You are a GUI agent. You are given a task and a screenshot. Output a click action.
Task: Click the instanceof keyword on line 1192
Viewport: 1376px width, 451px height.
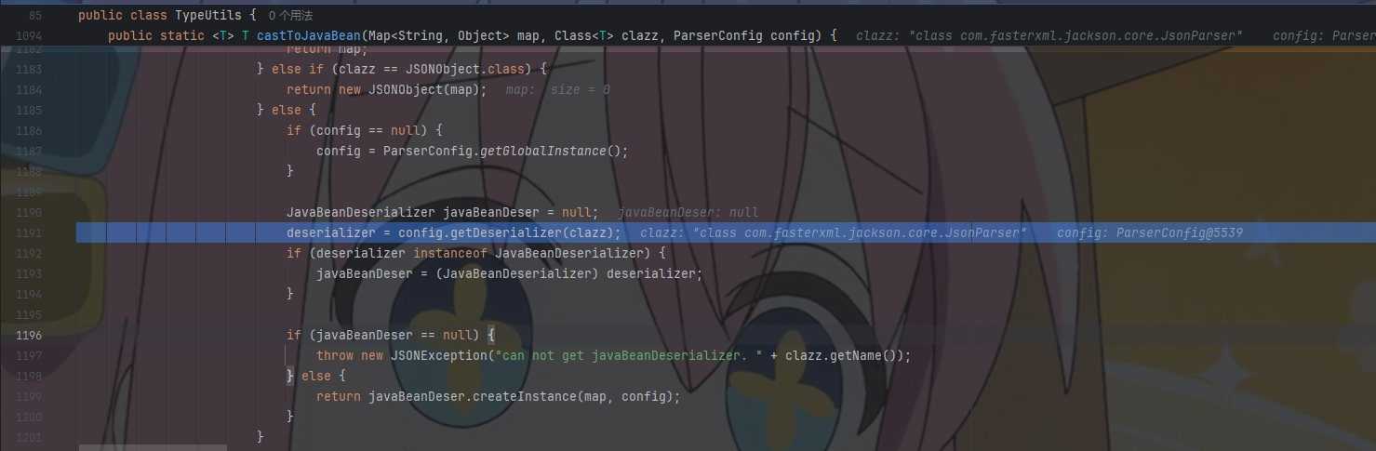(x=450, y=253)
